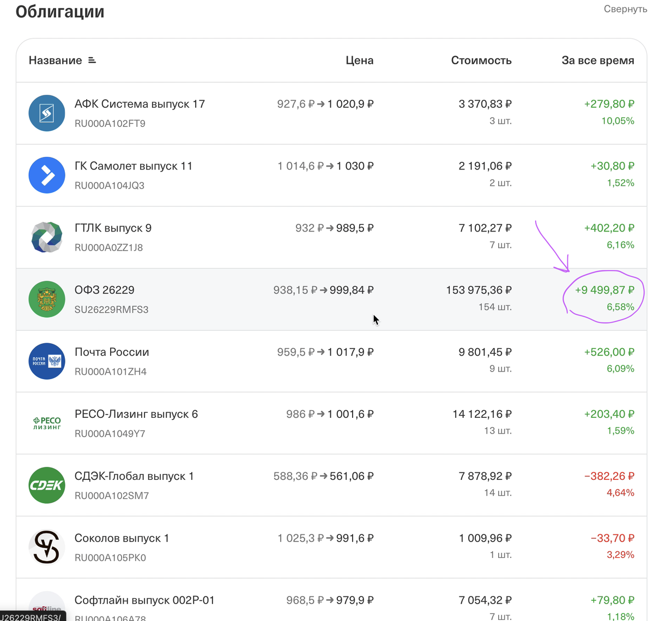
Task: Click the За все время header
Action: (598, 60)
